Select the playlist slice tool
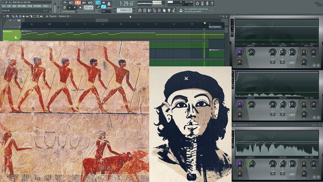Screen dimensions: 323x182 tap(31, 16)
